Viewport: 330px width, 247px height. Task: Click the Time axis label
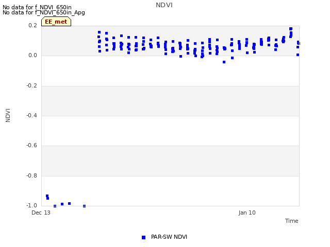(x=292, y=221)
